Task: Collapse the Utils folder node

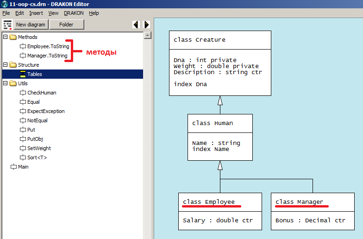Action: pos(5,83)
